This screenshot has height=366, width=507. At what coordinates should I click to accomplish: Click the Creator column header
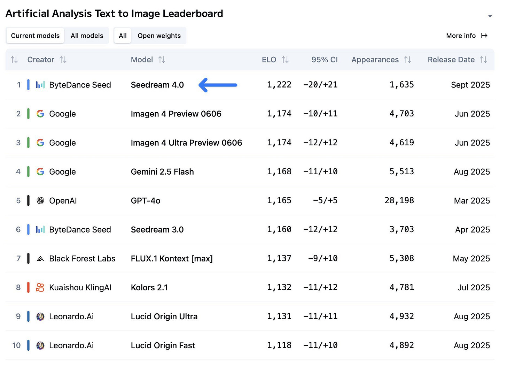41,60
